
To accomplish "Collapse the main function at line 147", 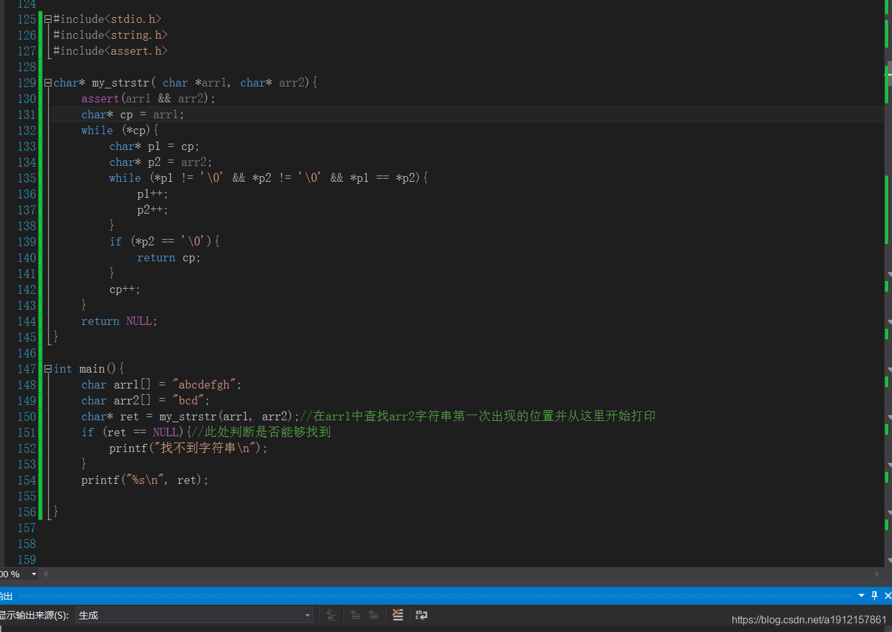I will coord(48,369).
